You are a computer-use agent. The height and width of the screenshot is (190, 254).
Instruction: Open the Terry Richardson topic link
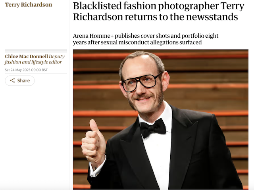point(29,5)
